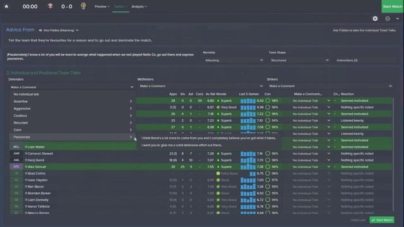Click the bottom Start Match button
This screenshot has width=404, height=227.
(x=382, y=220)
